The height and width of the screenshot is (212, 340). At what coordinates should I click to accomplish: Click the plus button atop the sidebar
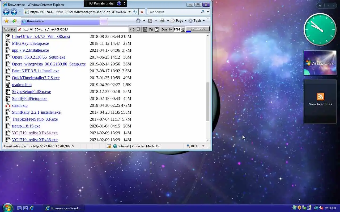tap(320, 6)
